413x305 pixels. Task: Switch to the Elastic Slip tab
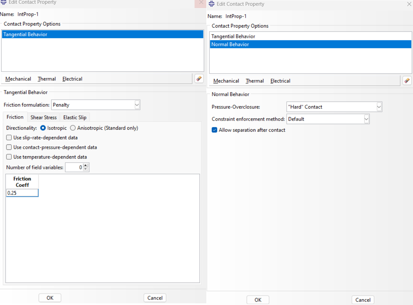pos(75,118)
